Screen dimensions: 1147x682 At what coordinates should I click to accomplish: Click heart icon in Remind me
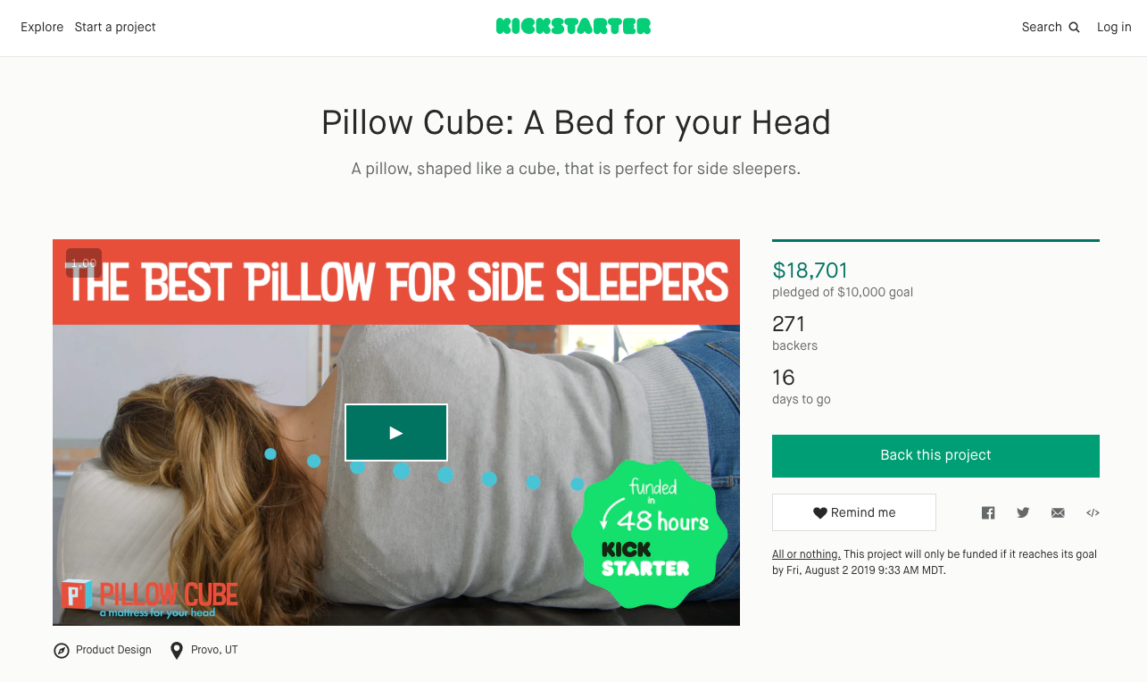819,512
